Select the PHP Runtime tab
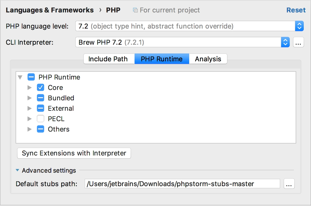The image size is (311, 206). (x=162, y=59)
